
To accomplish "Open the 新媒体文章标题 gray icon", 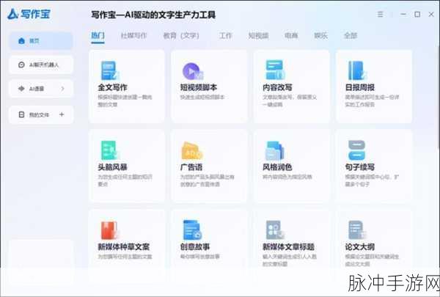I will [275, 230].
